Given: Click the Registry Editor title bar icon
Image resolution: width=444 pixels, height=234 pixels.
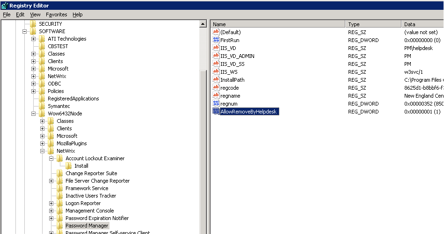Looking at the screenshot, I should 4,6.
